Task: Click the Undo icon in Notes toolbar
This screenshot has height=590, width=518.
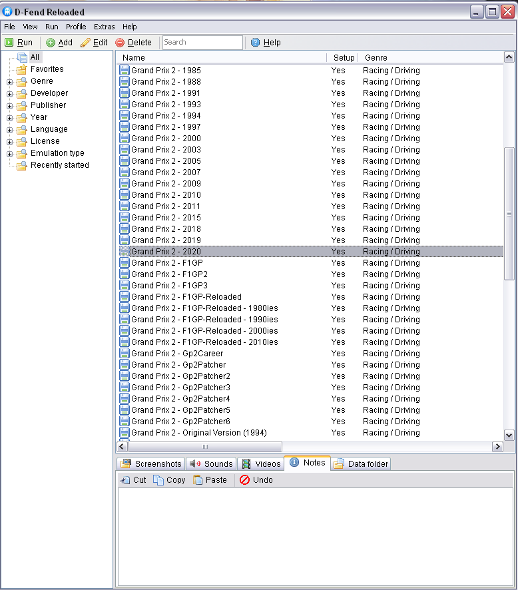Action: (x=244, y=480)
